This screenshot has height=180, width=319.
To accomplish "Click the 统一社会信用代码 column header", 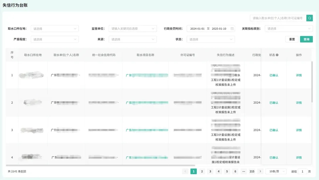I will point(104,55).
